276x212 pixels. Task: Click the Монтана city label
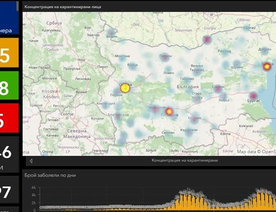122,56
